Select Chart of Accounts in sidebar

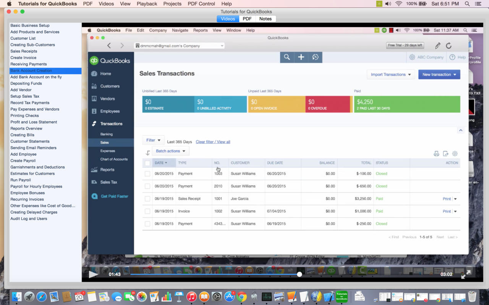114,159
